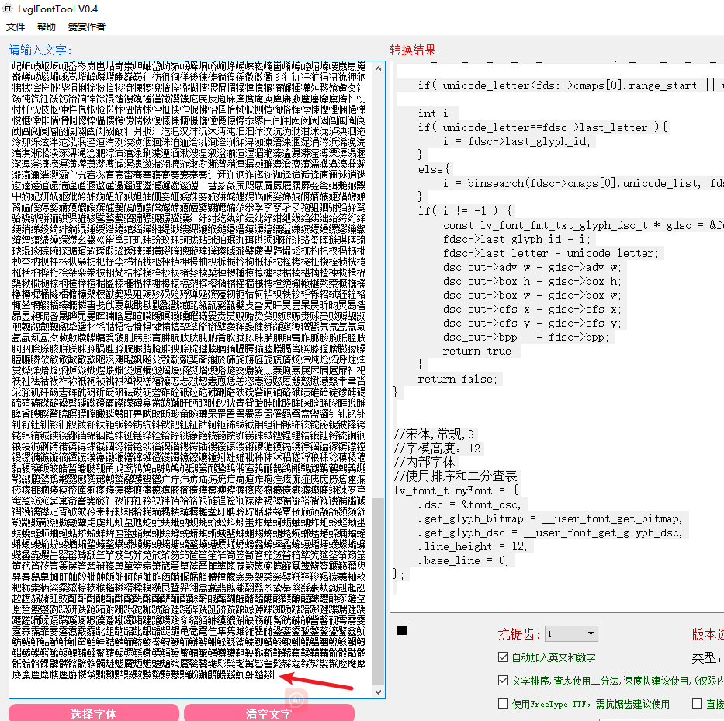This screenshot has height=721, width=724.
Task: Click the input text scrollbar thumb
Action: (378, 591)
